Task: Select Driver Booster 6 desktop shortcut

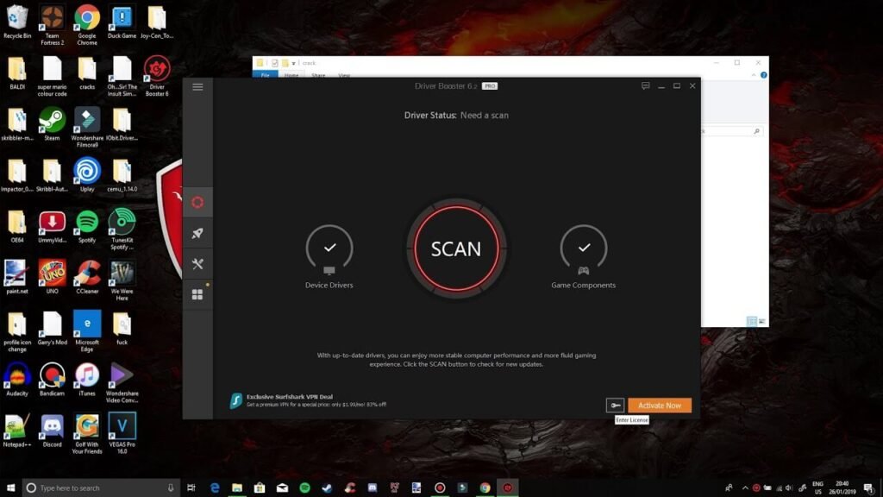Action: click(x=157, y=76)
